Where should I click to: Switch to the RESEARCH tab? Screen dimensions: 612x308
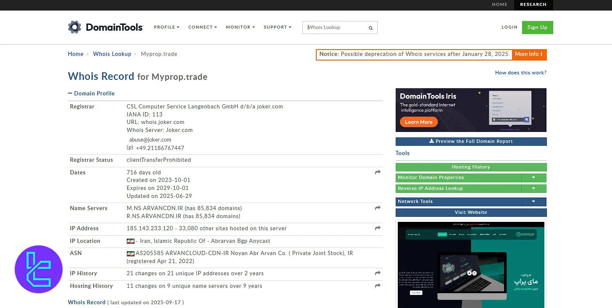click(x=533, y=5)
